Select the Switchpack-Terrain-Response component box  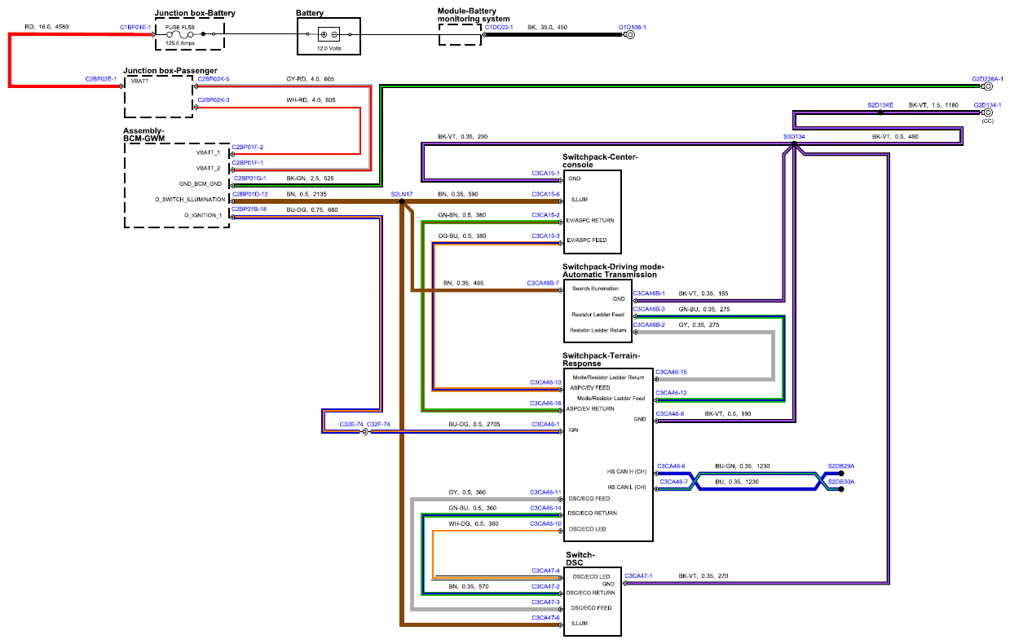pos(608,455)
